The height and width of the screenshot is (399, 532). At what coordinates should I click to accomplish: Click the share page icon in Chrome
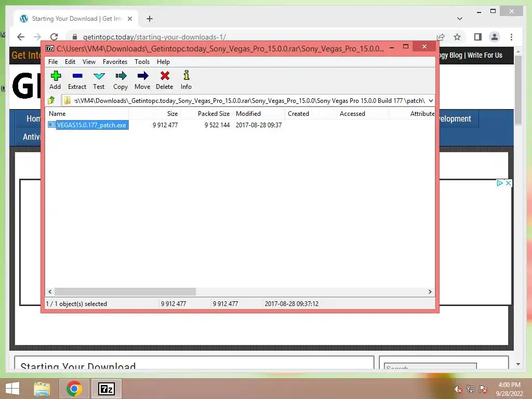pyautogui.click(x=441, y=37)
